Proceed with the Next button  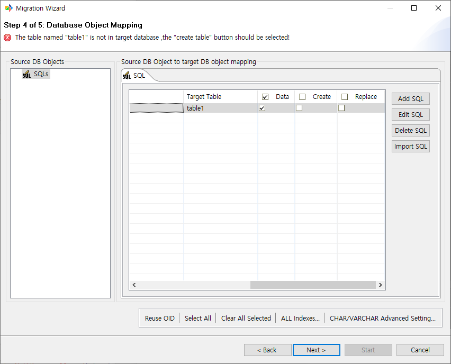tap(316, 350)
